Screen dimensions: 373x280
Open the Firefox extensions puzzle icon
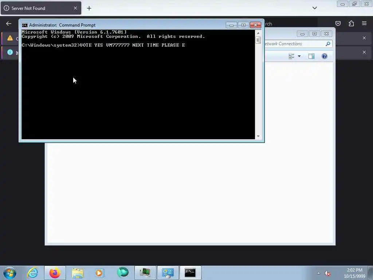[351, 23]
